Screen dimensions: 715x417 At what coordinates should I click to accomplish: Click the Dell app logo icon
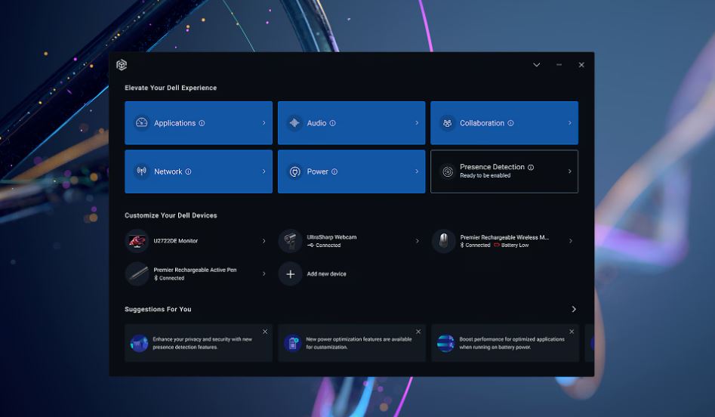122,65
